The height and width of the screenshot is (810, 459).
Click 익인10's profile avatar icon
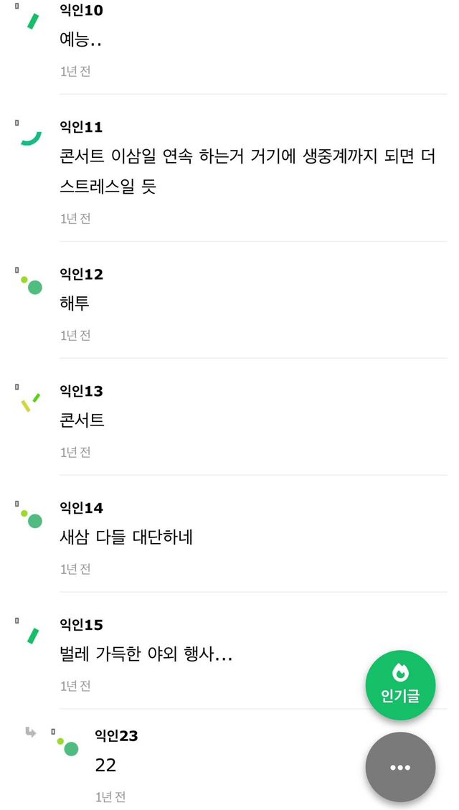(x=32, y=22)
